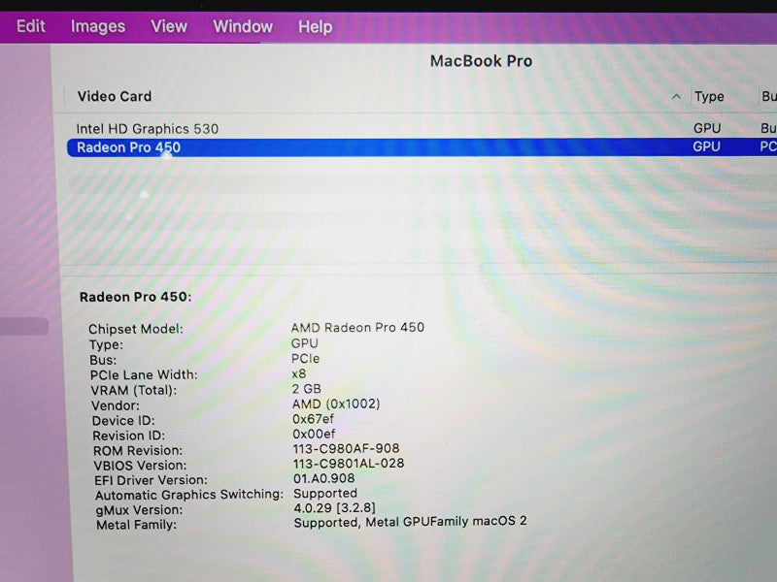
Task: Click the Chipset Model label
Action: click(136, 329)
